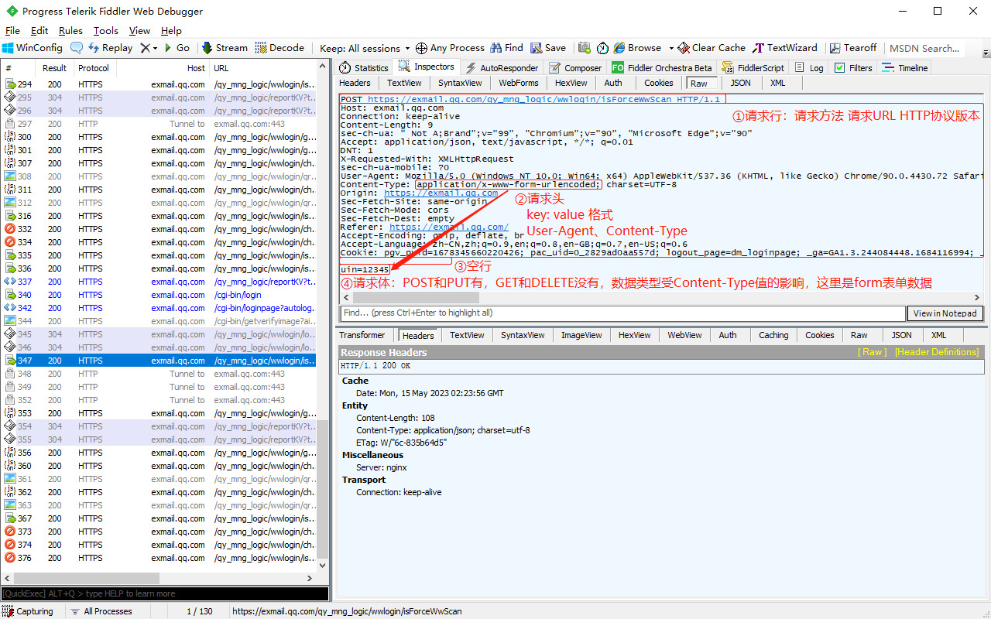Screen dimensions: 991x619
Task: Select the request TextView tab
Action: click(404, 83)
